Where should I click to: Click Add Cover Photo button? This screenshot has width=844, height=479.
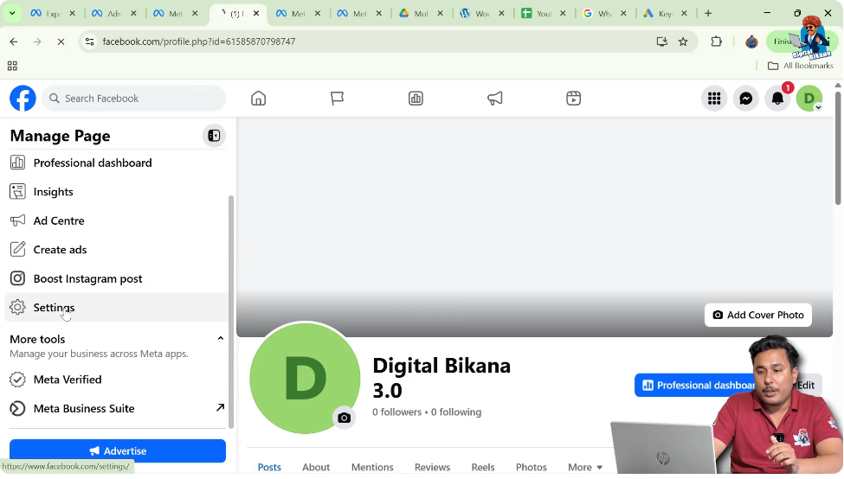[758, 315]
